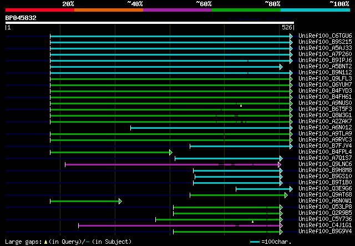
Task: Choose the UniRef100_B6T5F3 label
Action: (x=325, y=109)
